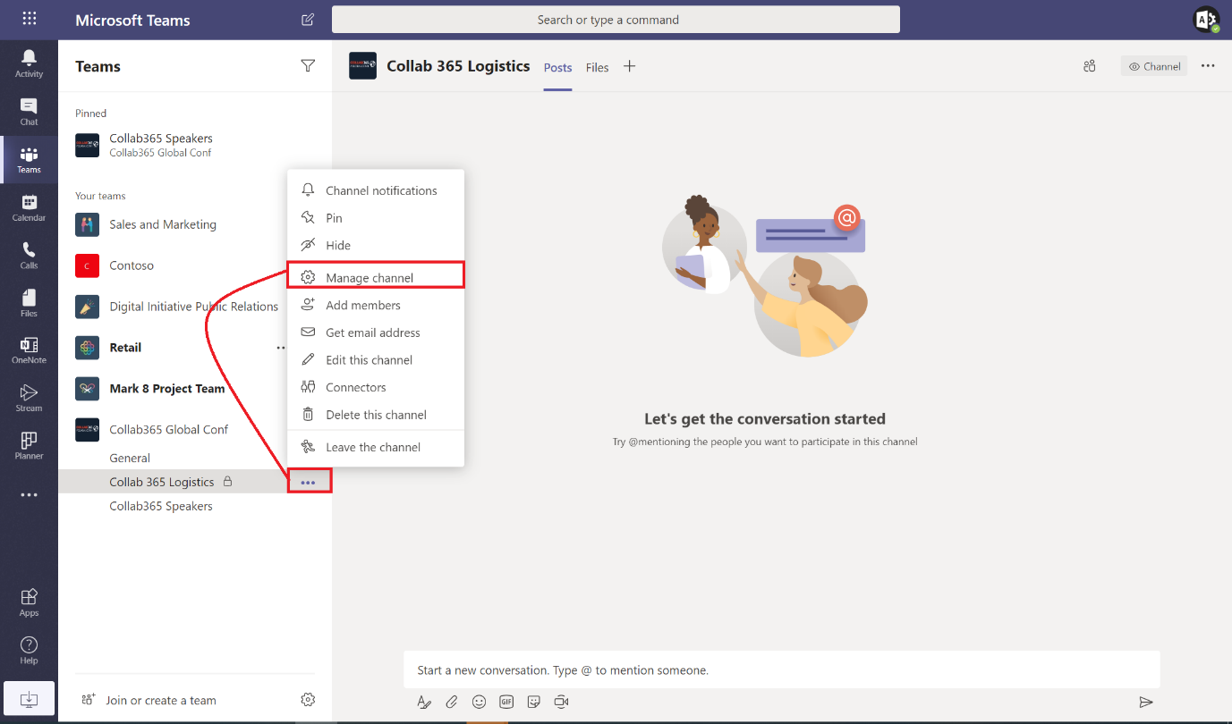Click the new conversation message box

click(781, 669)
